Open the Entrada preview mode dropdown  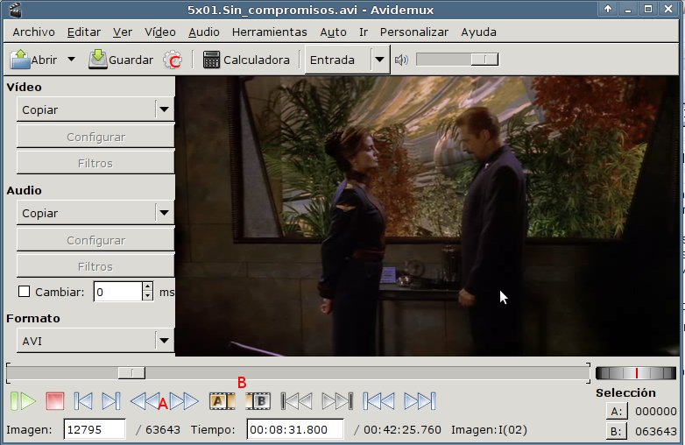coord(347,60)
